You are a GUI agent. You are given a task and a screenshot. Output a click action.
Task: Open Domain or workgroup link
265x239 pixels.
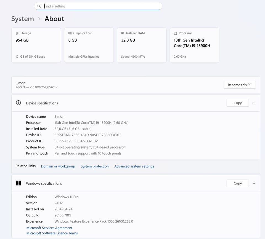58,166
